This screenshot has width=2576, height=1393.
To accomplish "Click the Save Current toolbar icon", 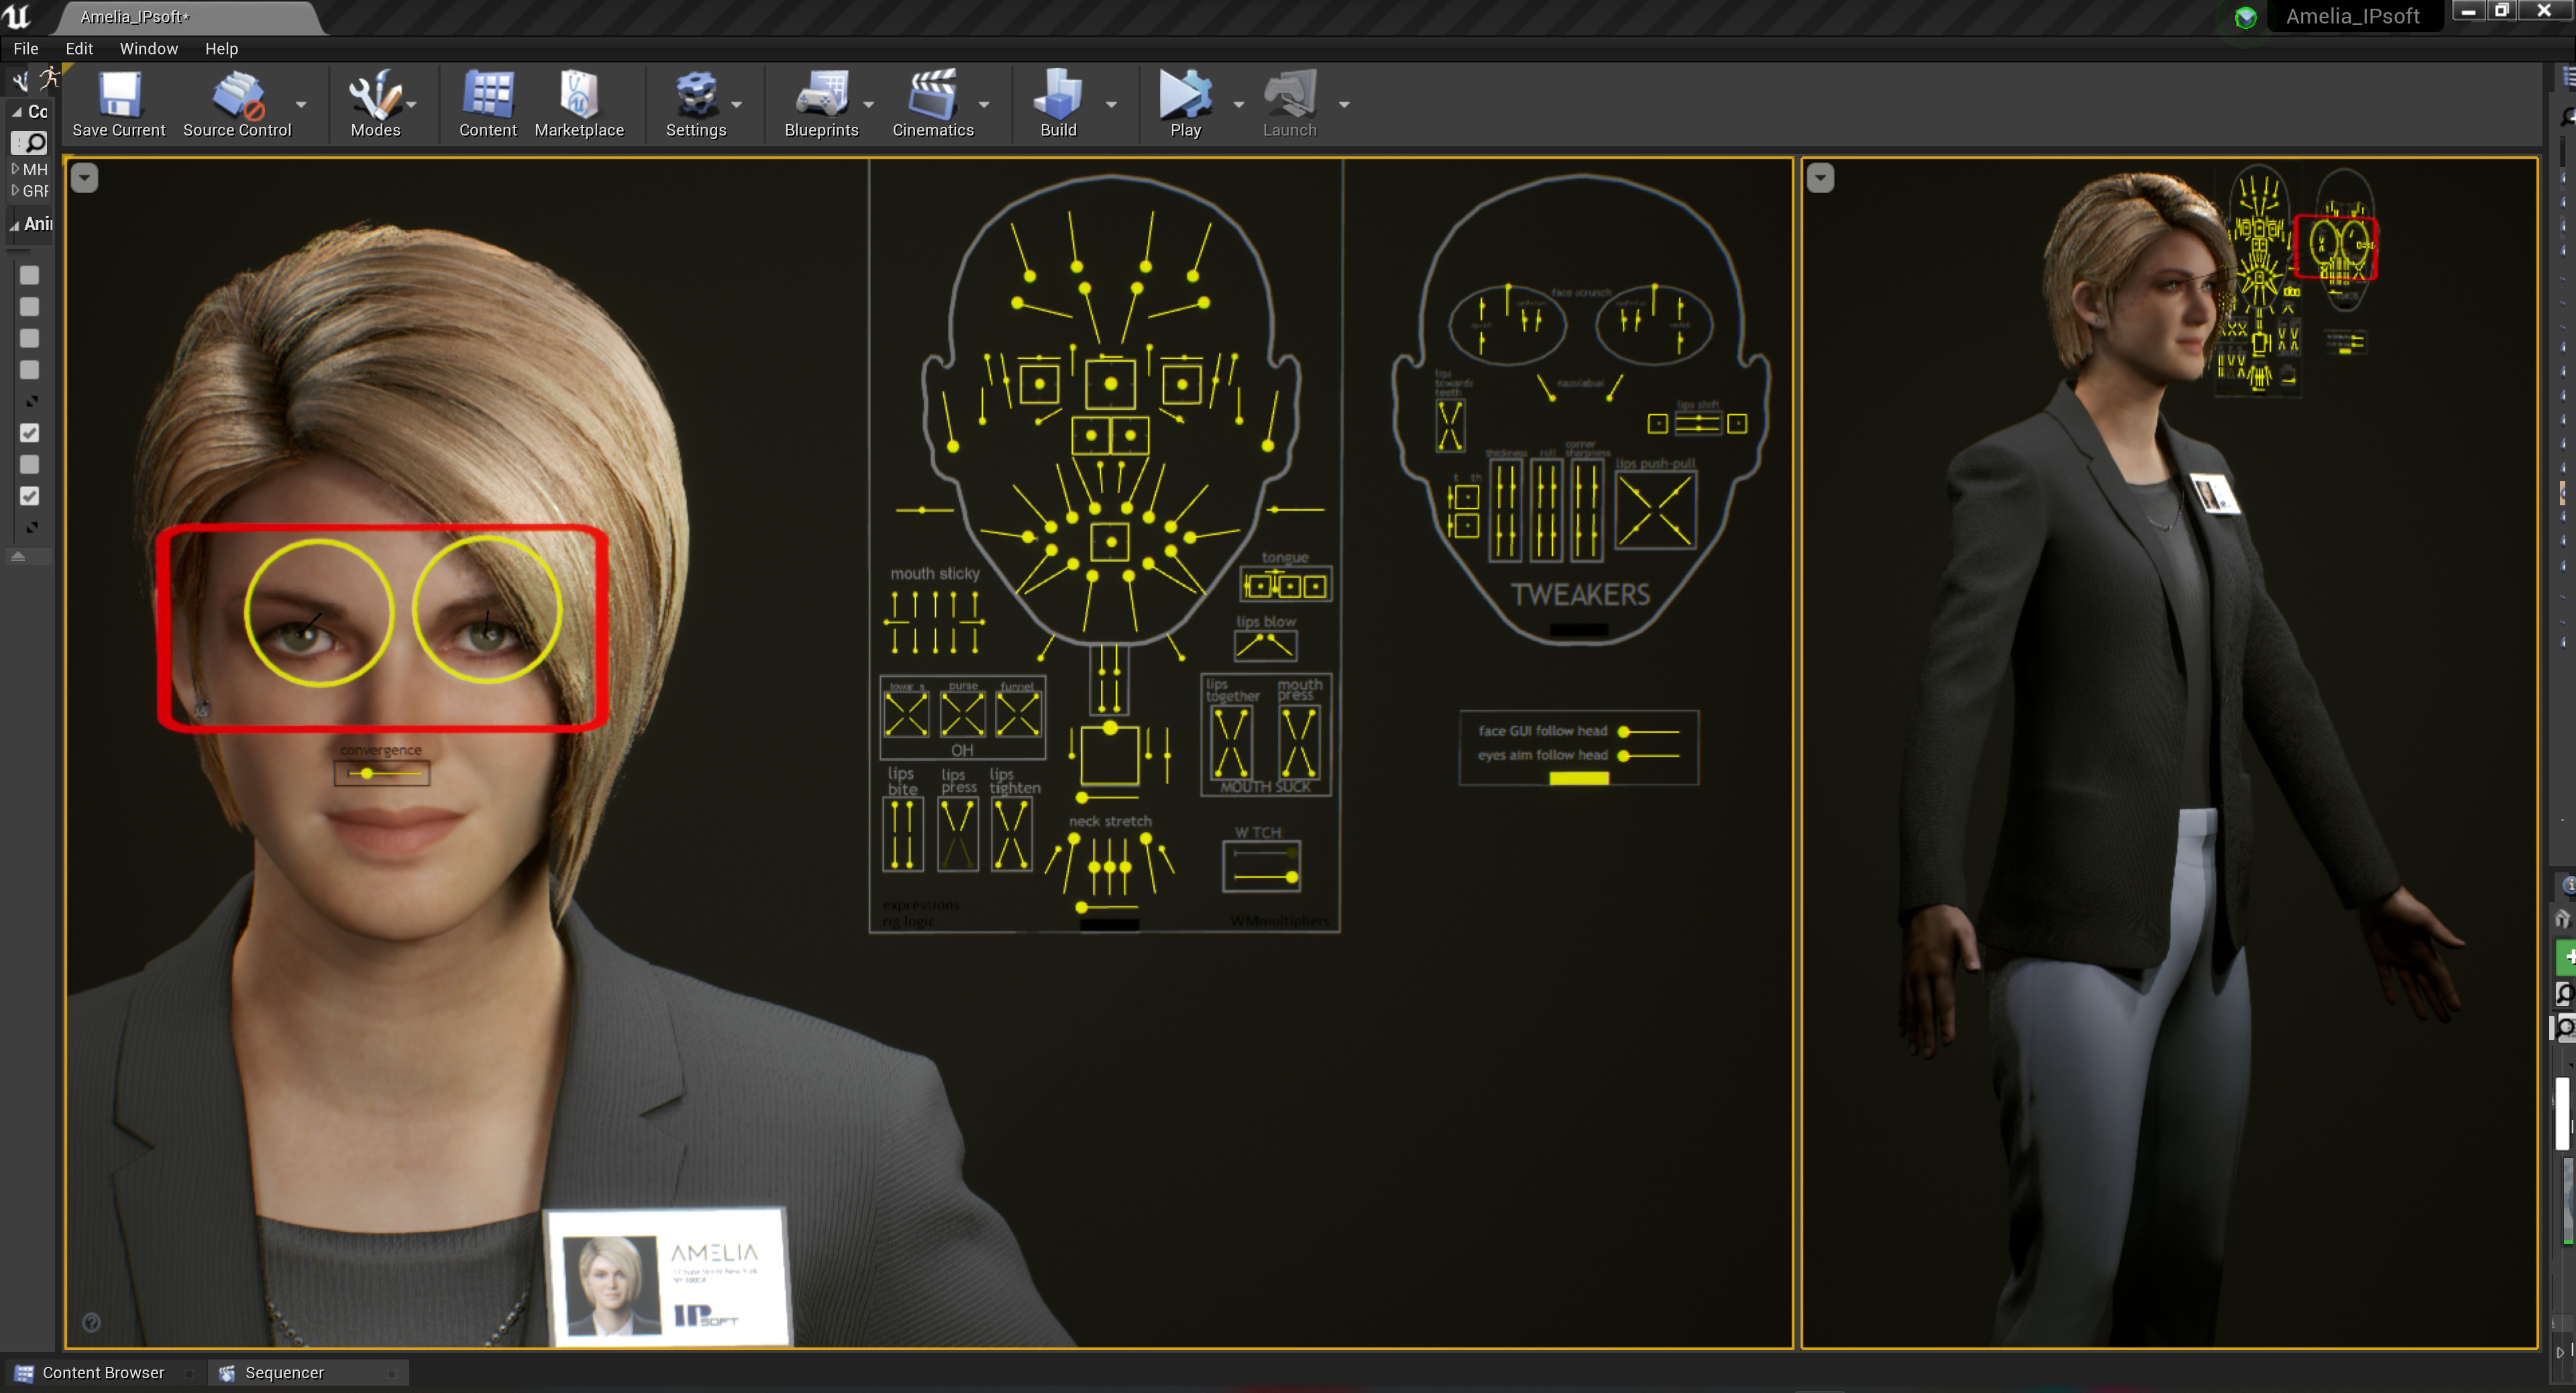I will [x=119, y=95].
